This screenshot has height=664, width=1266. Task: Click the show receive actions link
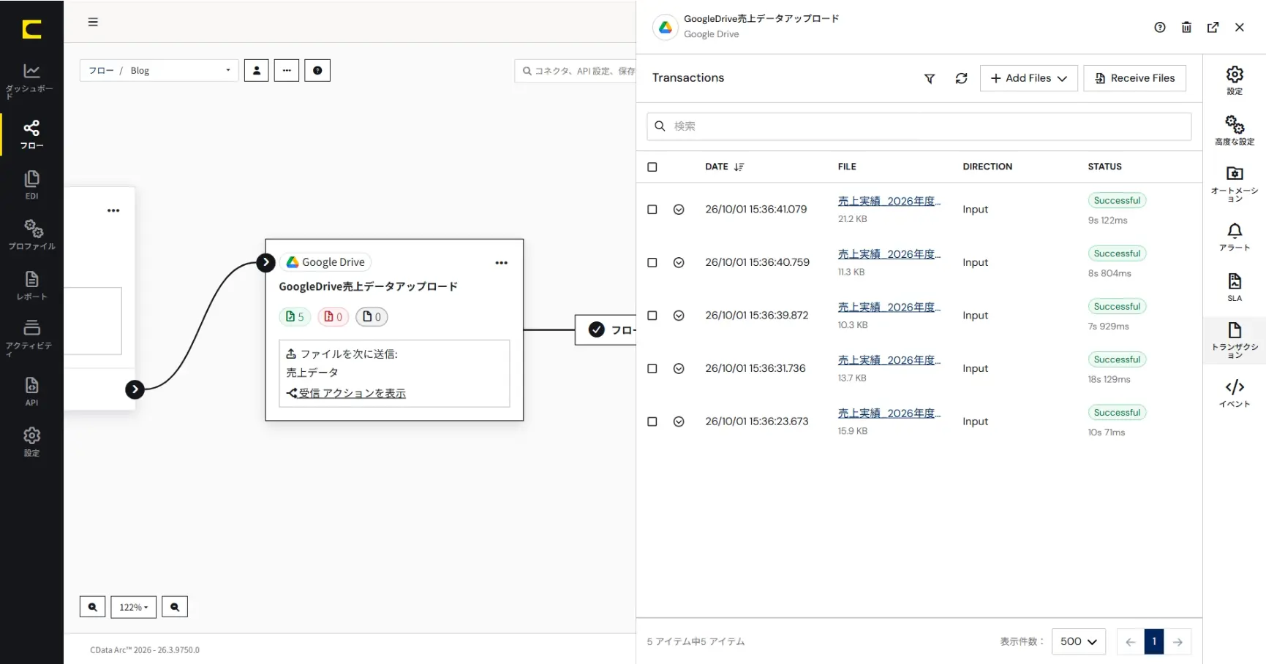tap(352, 394)
